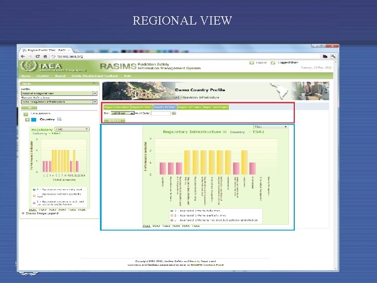The image size is (377, 283).
Task: Open the TSA1 dropdown in the sidebar chart
Action: coord(72,129)
